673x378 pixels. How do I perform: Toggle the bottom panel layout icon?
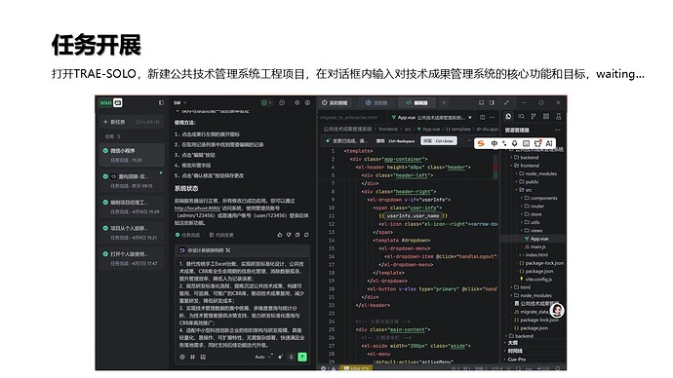coord(481,103)
